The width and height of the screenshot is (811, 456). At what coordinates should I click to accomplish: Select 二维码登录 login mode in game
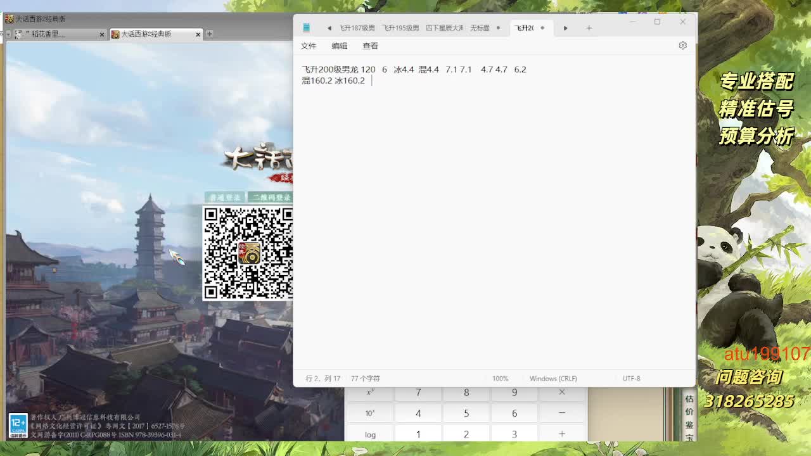pyautogui.click(x=270, y=197)
